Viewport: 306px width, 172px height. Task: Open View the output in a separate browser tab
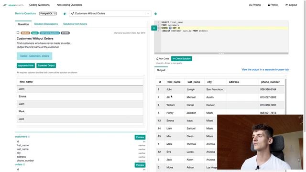point(265,69)
